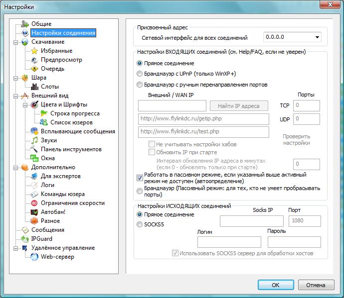Open the network interface 0.0.0.0 dropdown
The image size is (344, 298).
[317, 37]
